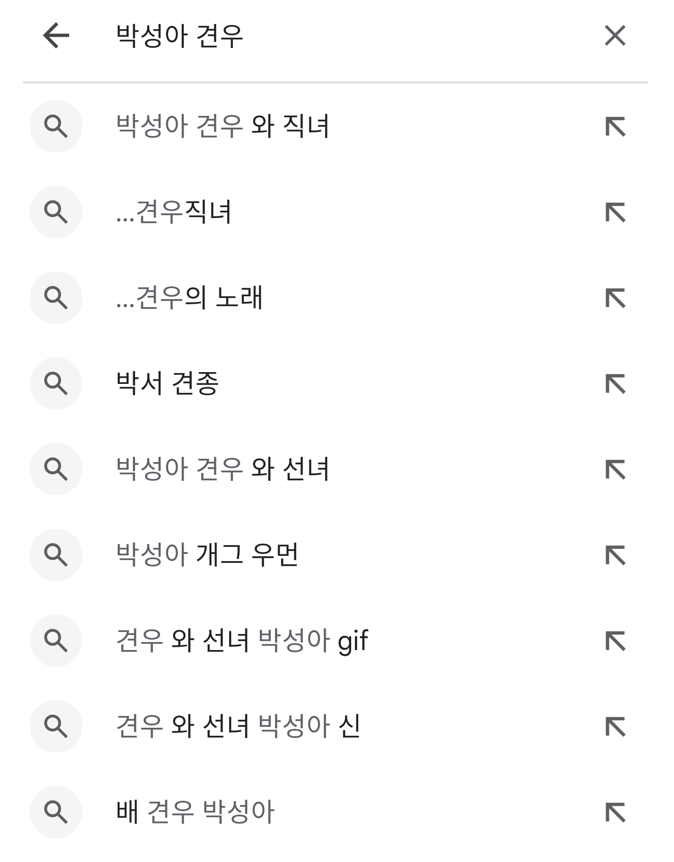Click search field containing 박성아 견우
674x862 pixels.
[x=329, y=36]
